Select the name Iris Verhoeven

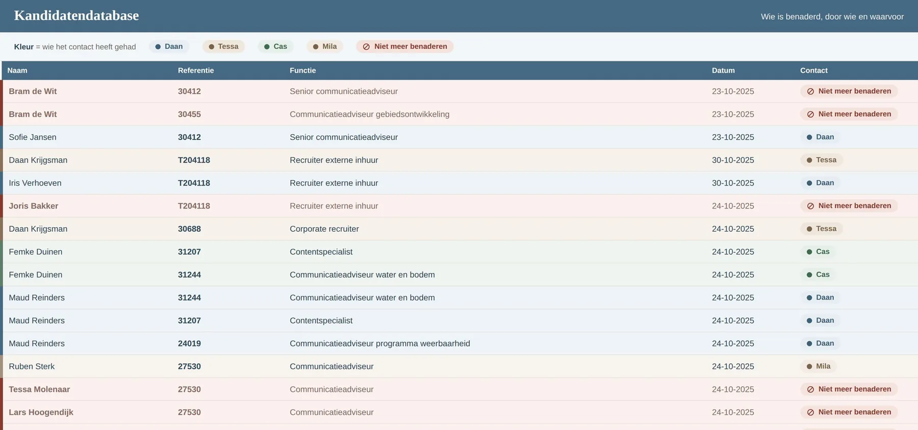(x=35, y=183)
